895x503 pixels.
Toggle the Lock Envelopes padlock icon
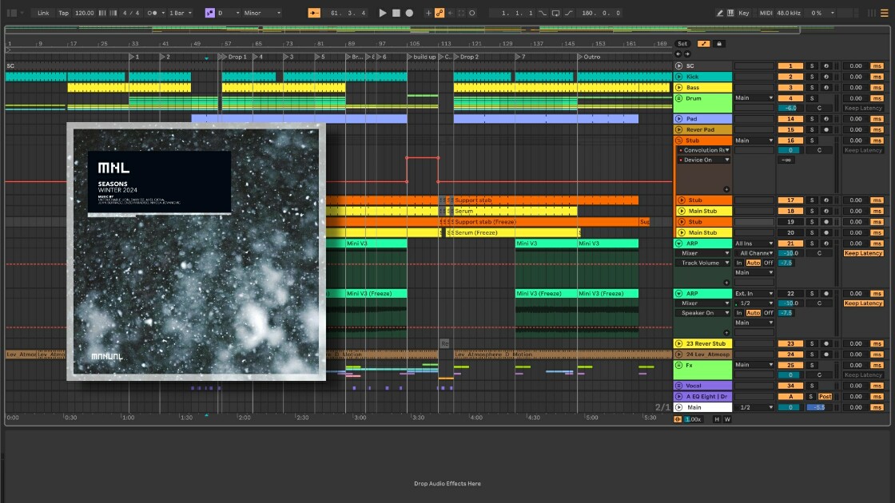[x=718, y=43]
